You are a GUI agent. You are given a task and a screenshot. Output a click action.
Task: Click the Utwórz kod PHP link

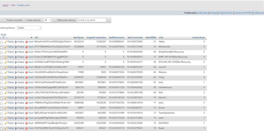click(243, 13)
